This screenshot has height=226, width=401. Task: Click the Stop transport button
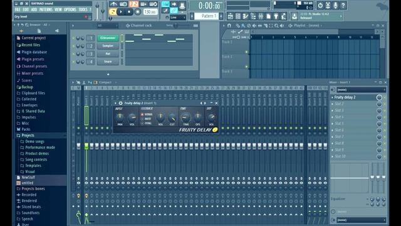tap(129, 11)
